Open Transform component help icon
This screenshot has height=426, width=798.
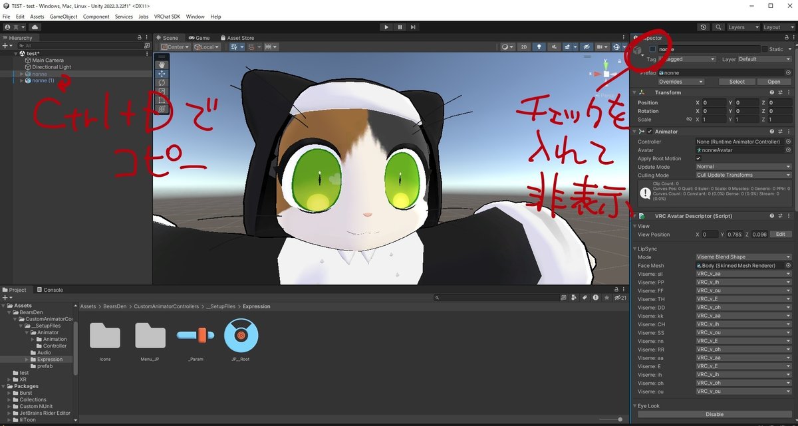[x=771, y=92]
